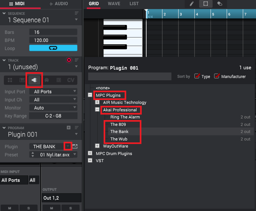Solo the MIDI input channel strip

point(29,208)
